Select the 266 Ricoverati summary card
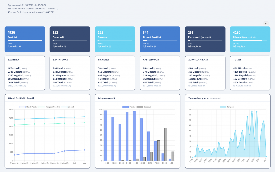 [205, 39]
